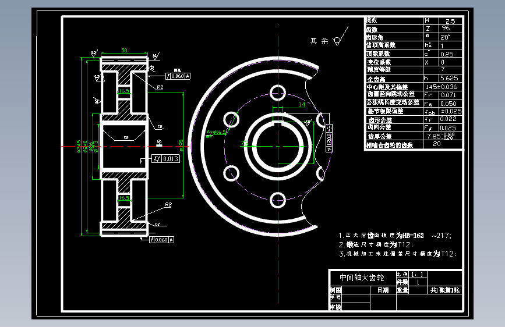Select the 72 dimension near the bore
Viewport: 505px width, 327px height.
pos(245,143)
